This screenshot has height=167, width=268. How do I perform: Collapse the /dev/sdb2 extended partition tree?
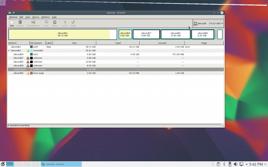9,51
